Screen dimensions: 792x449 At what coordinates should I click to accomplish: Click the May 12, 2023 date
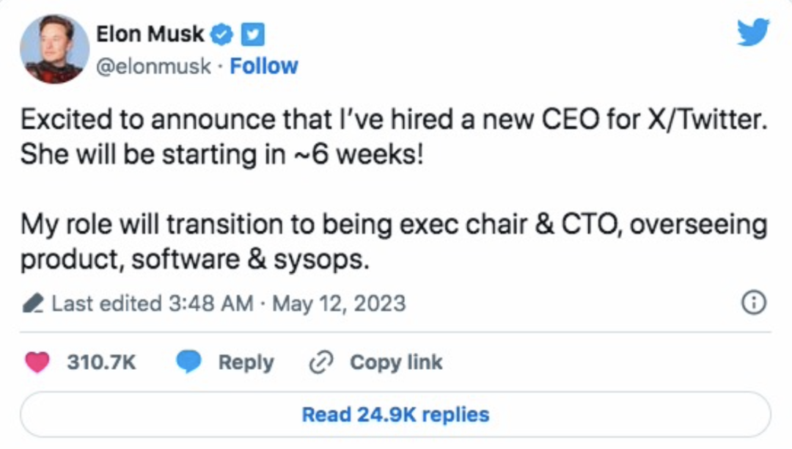[x=339, y=304]
